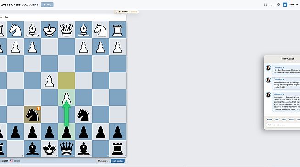Select the fully visible white rook
The width and height of the screenshot is (300, 167).
(x=117, y=30)
